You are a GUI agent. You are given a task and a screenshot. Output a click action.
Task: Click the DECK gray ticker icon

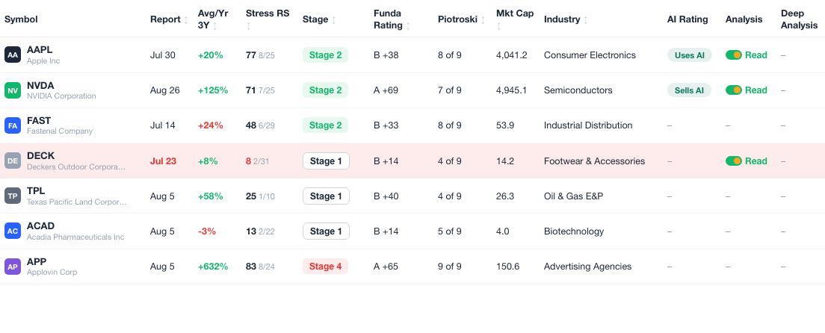(13, 161)
